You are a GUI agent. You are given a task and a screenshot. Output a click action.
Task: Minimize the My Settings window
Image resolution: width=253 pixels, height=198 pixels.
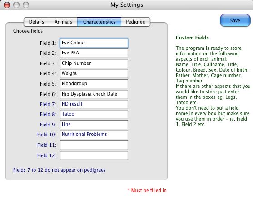click(16, 5)
